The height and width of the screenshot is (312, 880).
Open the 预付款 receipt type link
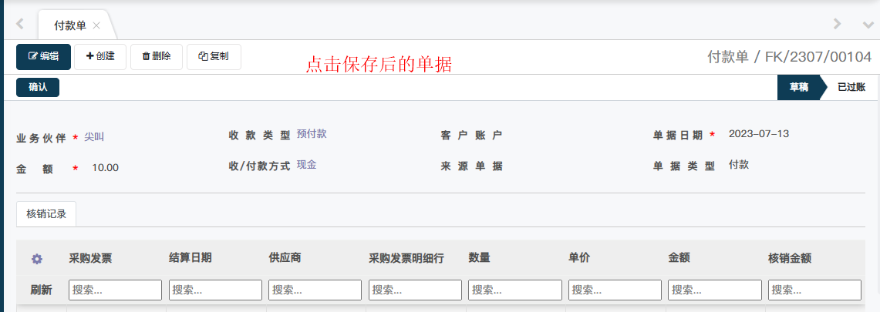[312, 134]
